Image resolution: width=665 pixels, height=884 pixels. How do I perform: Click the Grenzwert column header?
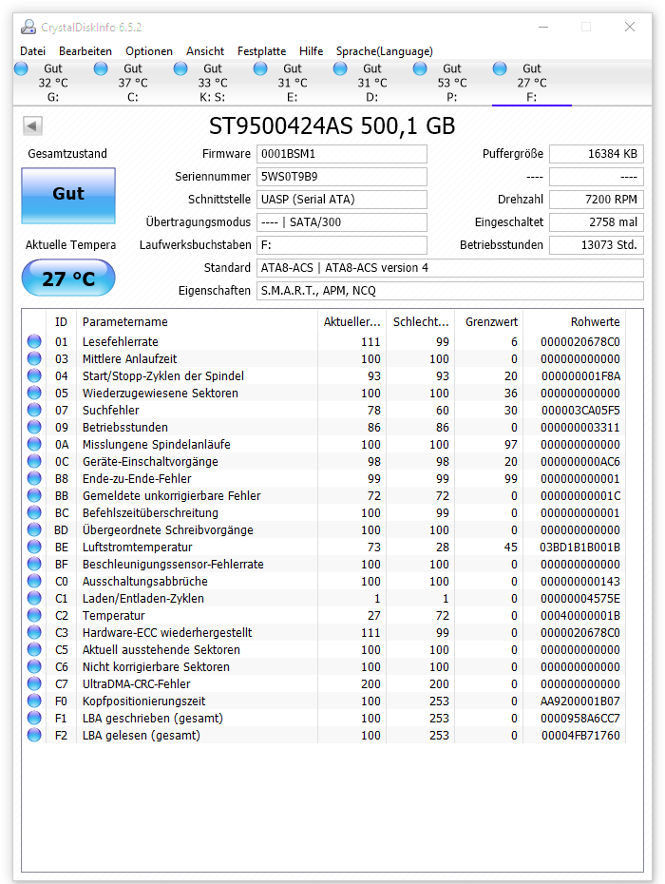point(488,322)
